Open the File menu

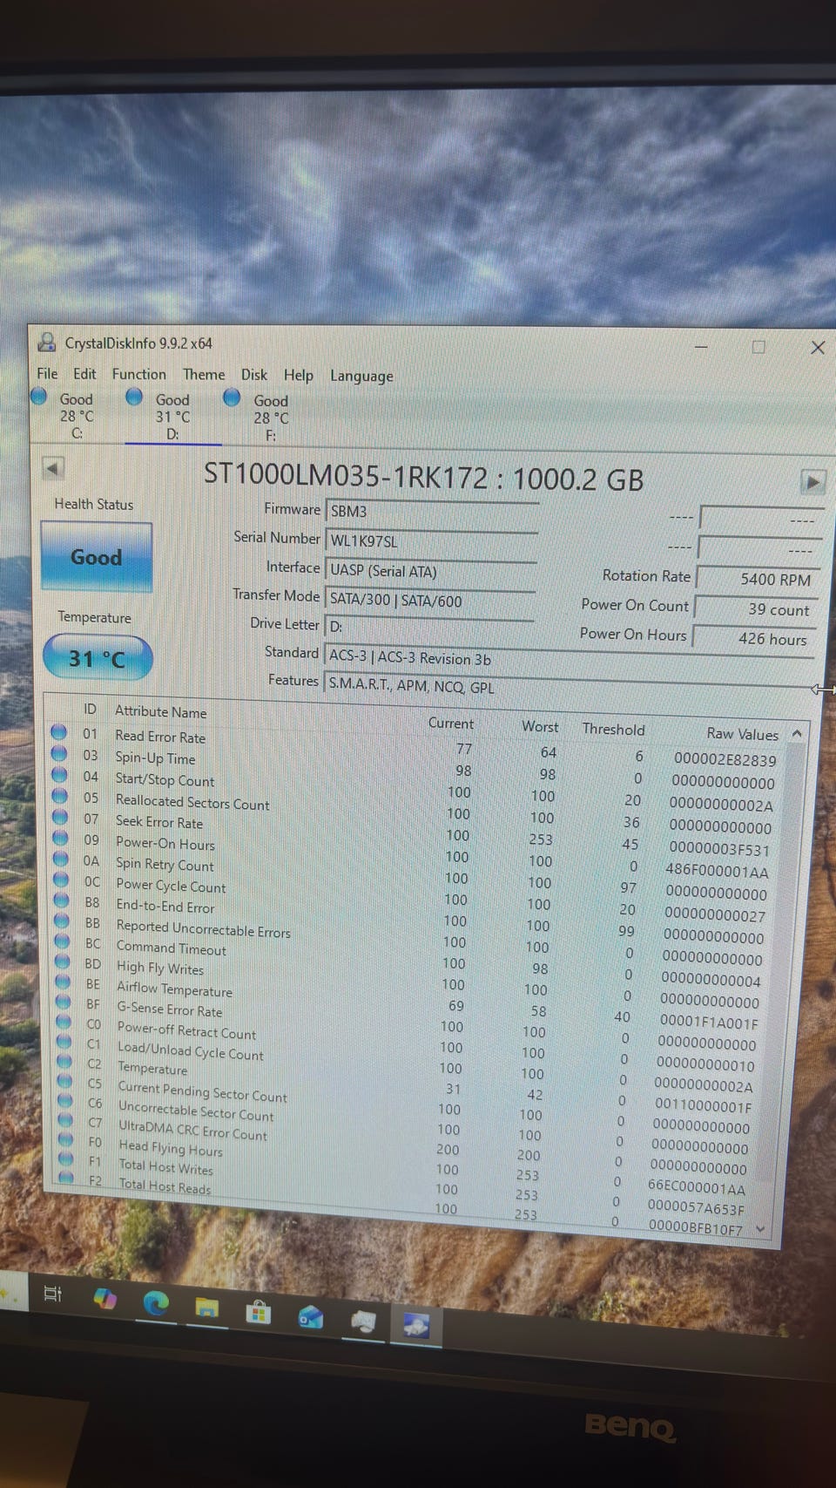point(47,373)
